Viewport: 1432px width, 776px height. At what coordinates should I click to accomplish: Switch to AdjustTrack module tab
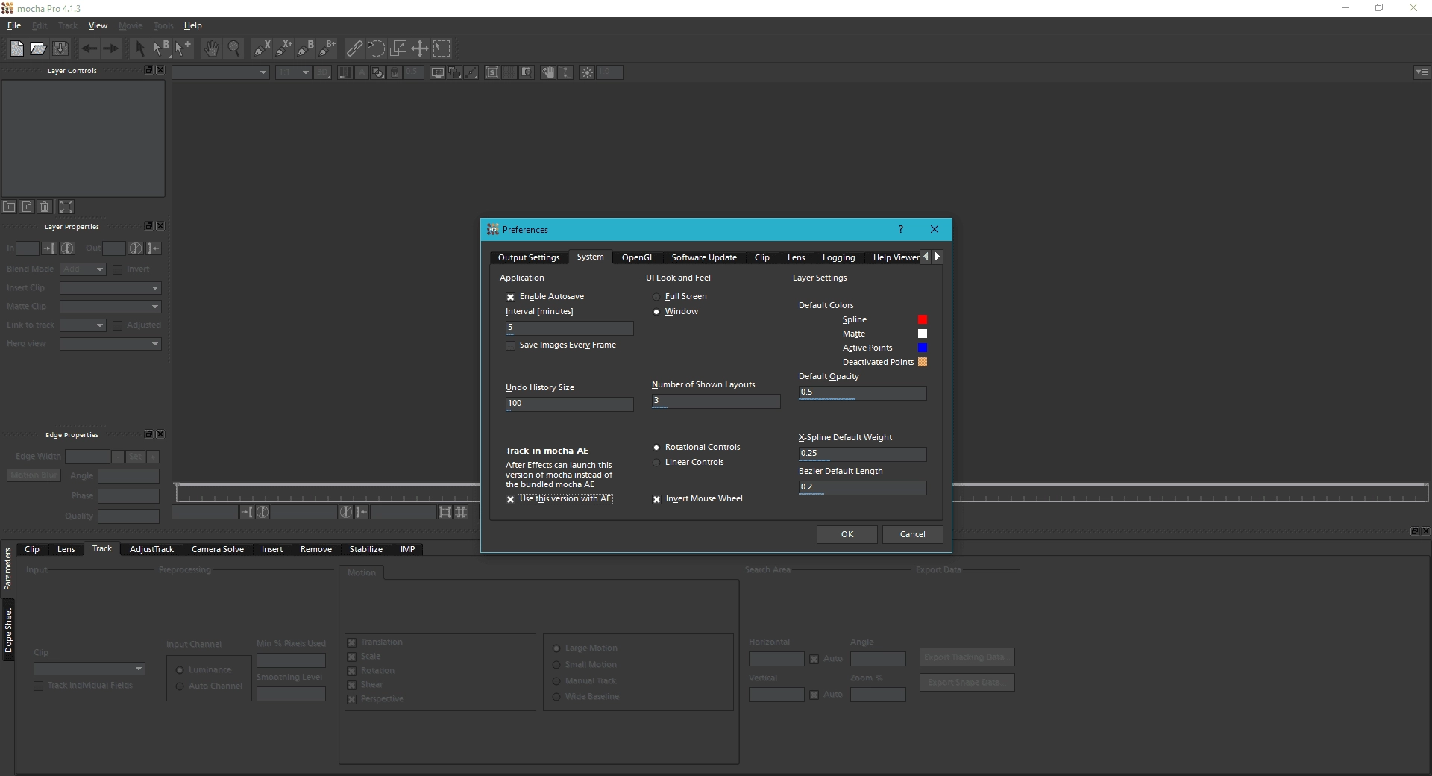[x=151, y=549]
